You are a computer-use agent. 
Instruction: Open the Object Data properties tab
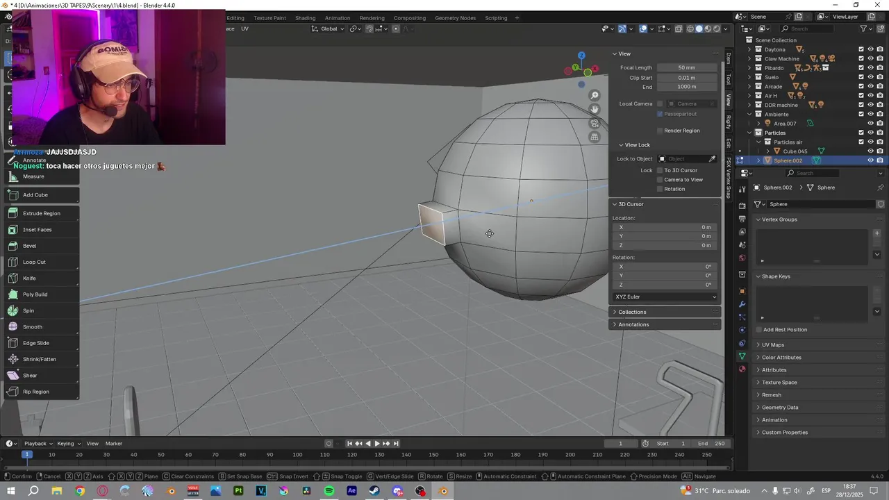742,356
